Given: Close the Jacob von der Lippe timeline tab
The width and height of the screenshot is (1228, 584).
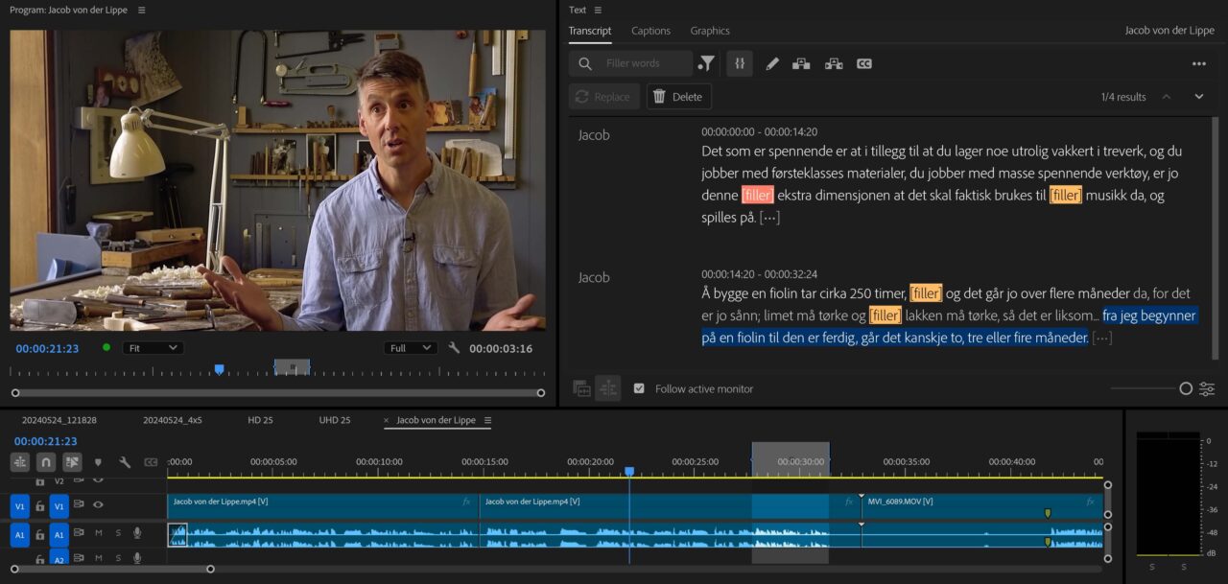Looking at the screenshot, I should (x=387, y=420).
